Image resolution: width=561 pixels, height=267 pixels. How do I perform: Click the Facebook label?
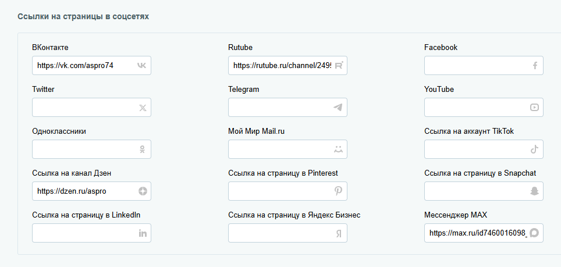[x=441, y=48]
